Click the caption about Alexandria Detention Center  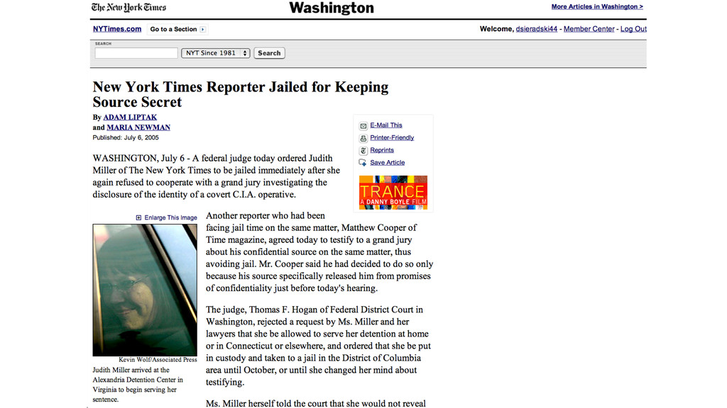[x=138, y=385]
